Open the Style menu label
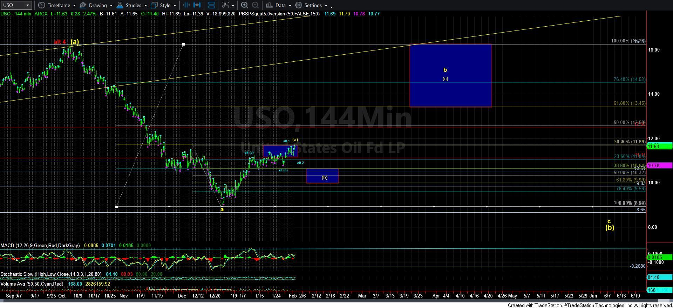Screen dimensions: 673x308 (165, 5)
